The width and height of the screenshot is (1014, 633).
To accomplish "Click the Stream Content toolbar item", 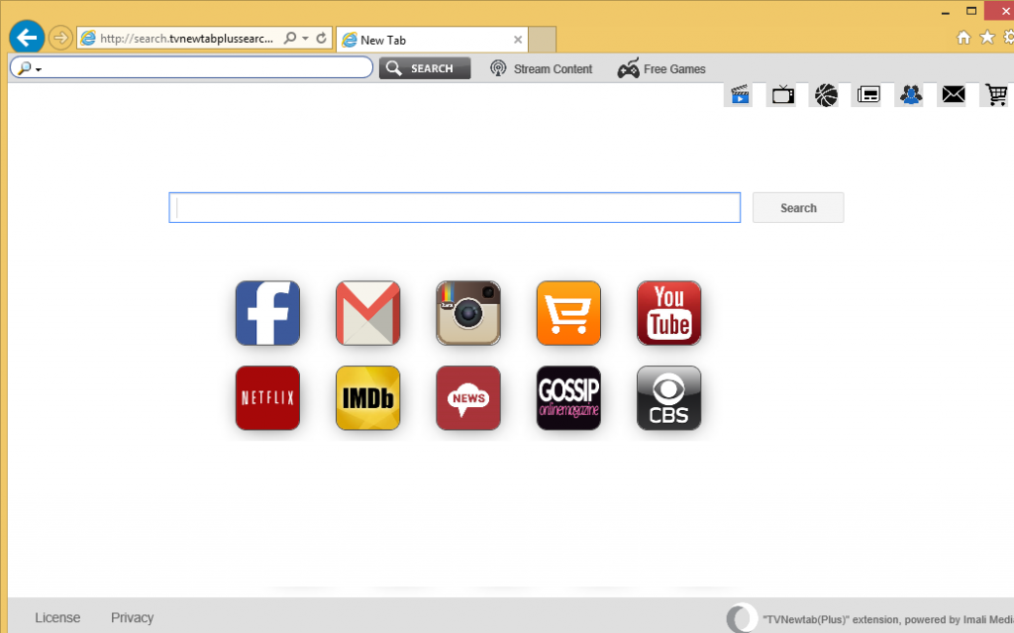I will click(542, 69).
